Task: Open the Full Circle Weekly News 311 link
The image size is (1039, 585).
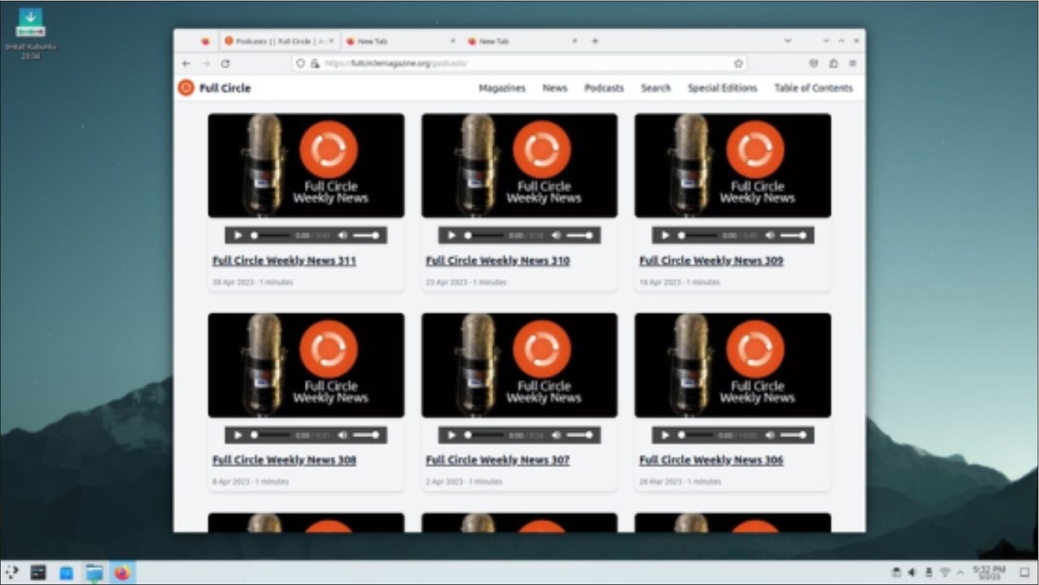Action: (284, 261)
